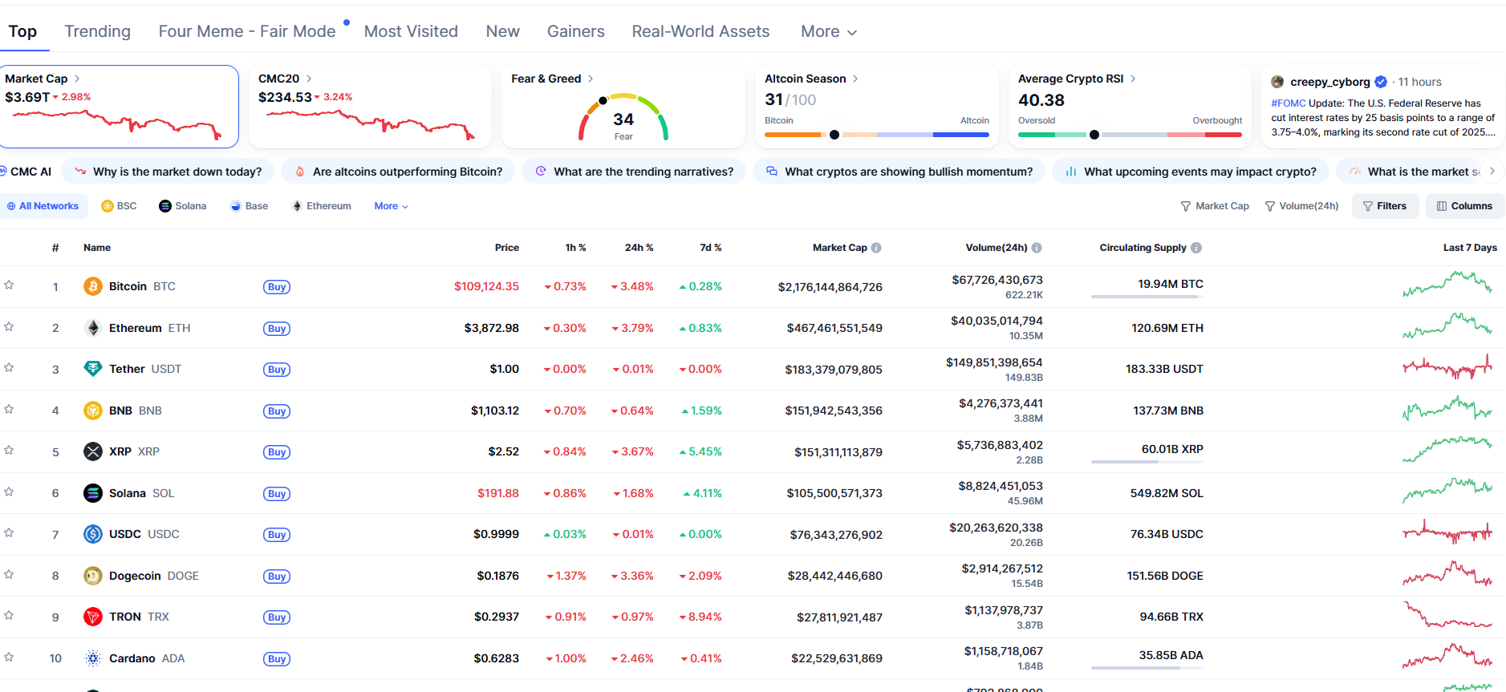Add Bitcoin to watchlist with star
The height and width of the screenshot is (692, 1506).
point(9,285)
